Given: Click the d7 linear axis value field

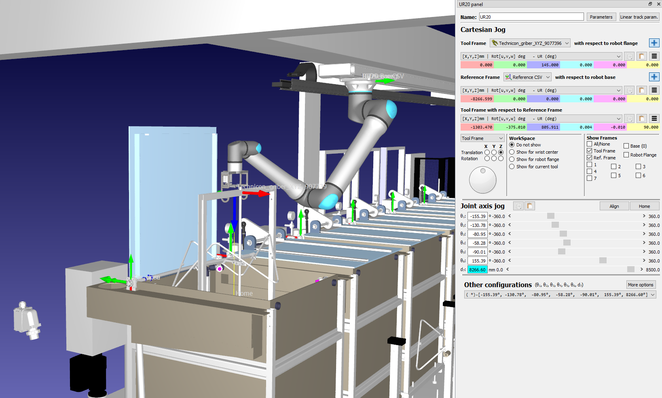Looking at the screenshot, I should pyautogui.click(x=477, y=270).
